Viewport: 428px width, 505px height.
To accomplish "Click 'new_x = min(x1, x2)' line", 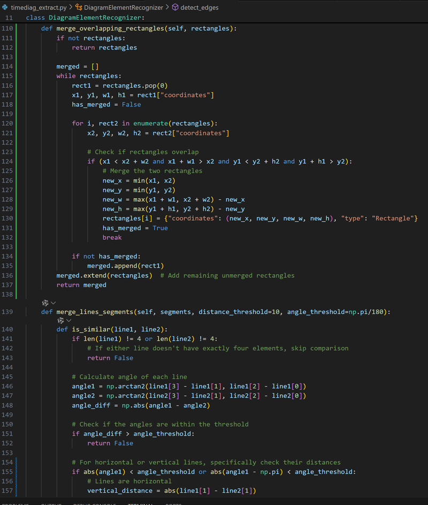I will (x=139, y=180).
